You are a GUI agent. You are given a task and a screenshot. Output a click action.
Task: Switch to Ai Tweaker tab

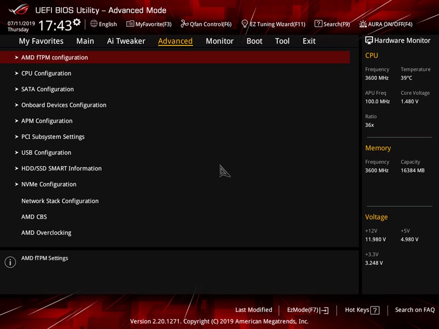pos(126,41)
